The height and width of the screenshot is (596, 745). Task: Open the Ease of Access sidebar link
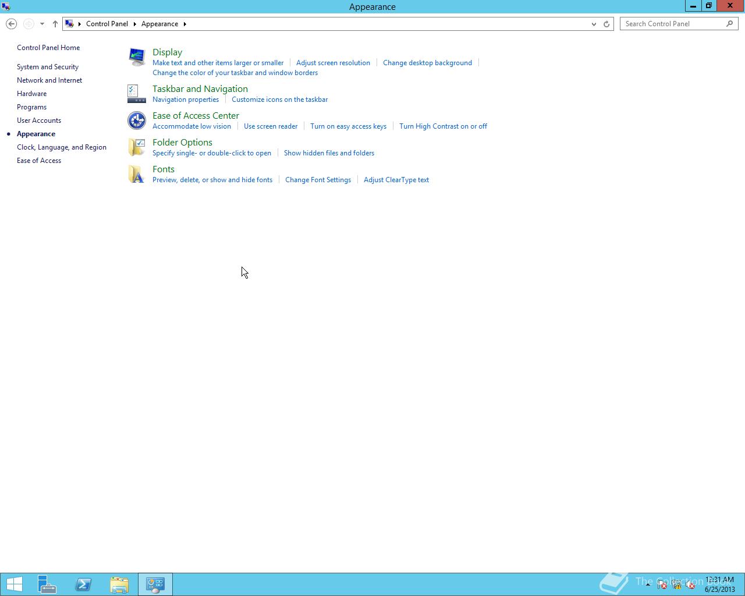39,161
